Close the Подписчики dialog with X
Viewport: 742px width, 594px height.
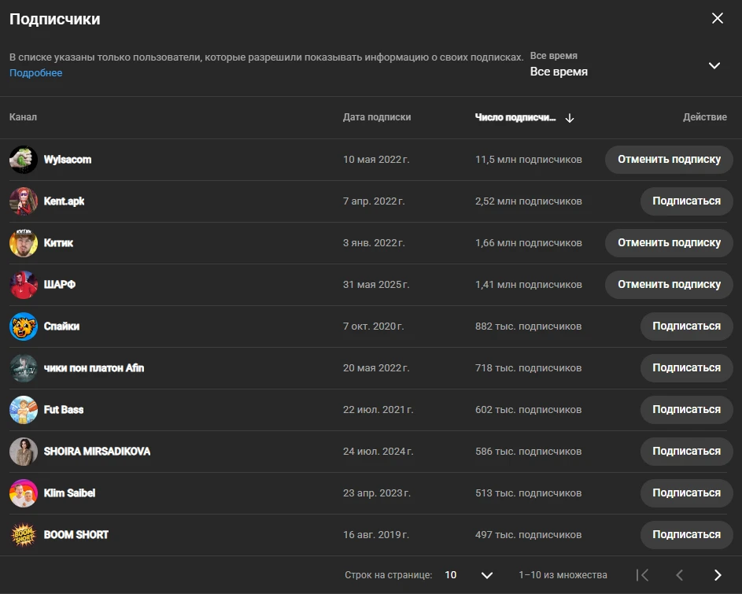(718, 18)
